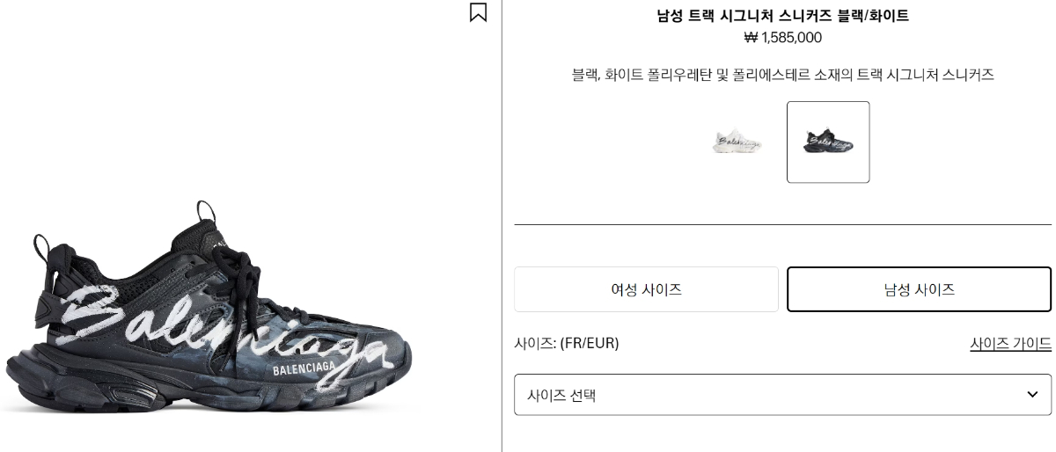Switch to 여성 사이즈 sizing

(646, 289)
